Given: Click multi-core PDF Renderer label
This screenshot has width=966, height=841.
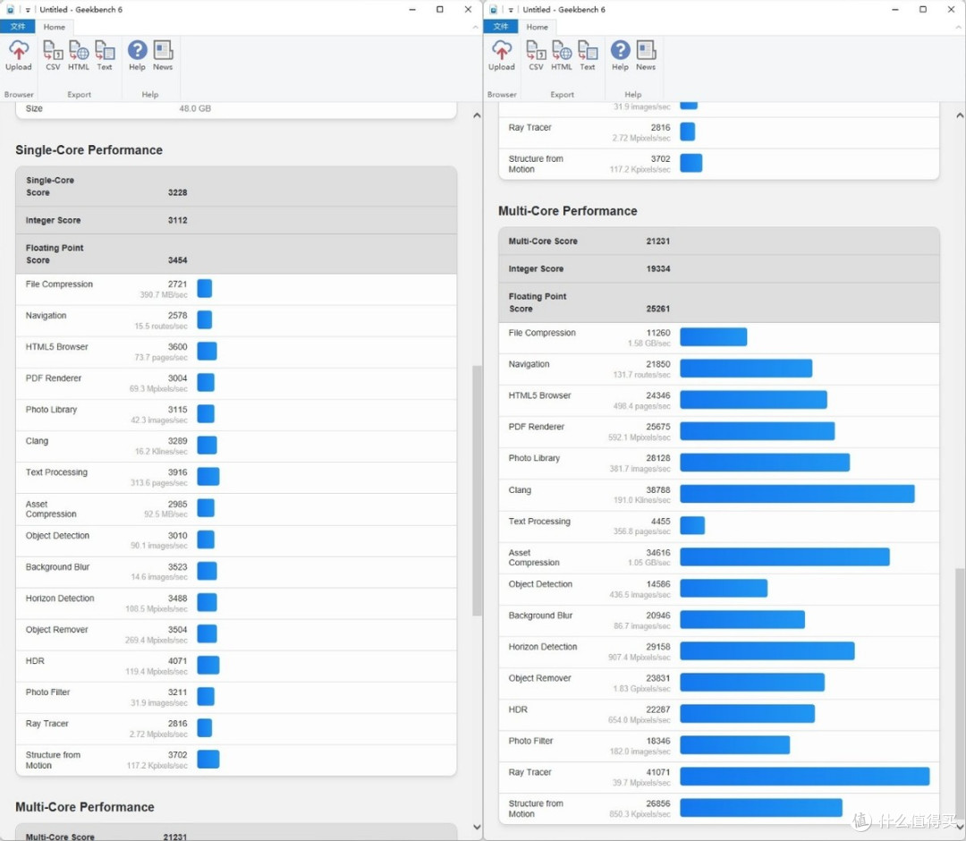Looking at the screenshot, I should click(536, 427).
